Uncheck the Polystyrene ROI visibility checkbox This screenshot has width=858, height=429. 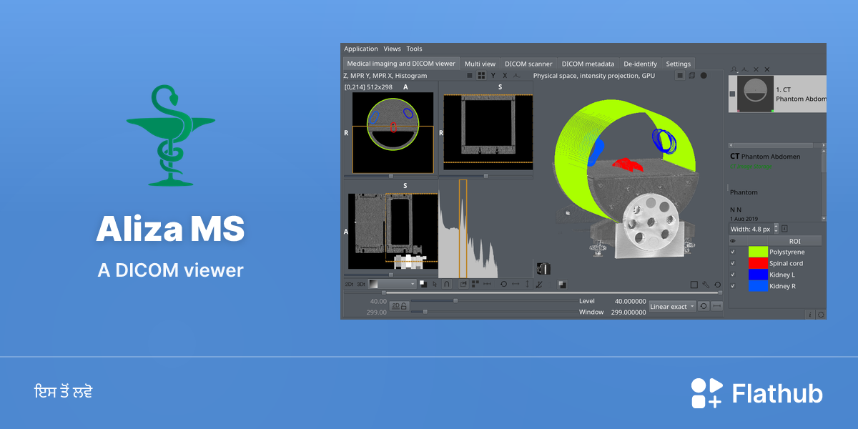[733, 252]
